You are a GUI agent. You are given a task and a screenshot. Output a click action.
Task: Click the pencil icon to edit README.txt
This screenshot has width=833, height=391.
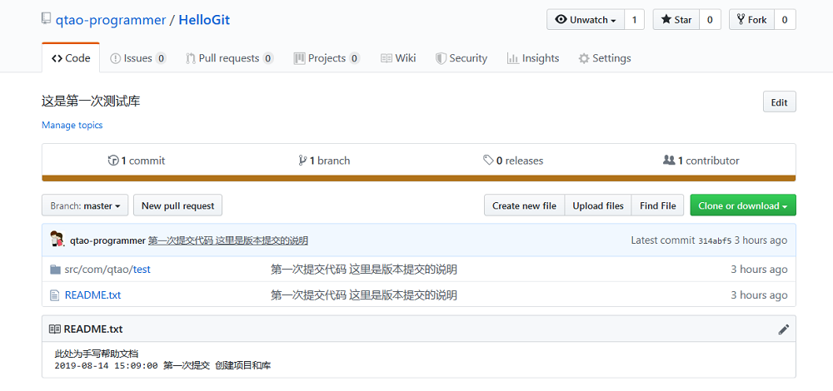coord(783,329)
